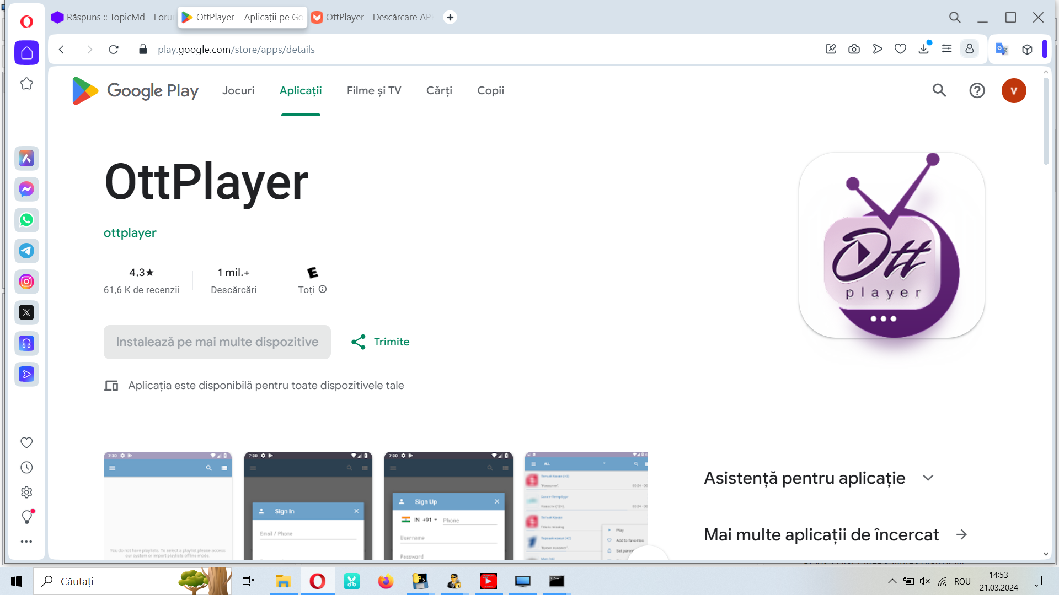The image size is (1059, 595).
Task: Select Jocuri in Google Play menu
Action: point(238,90)
